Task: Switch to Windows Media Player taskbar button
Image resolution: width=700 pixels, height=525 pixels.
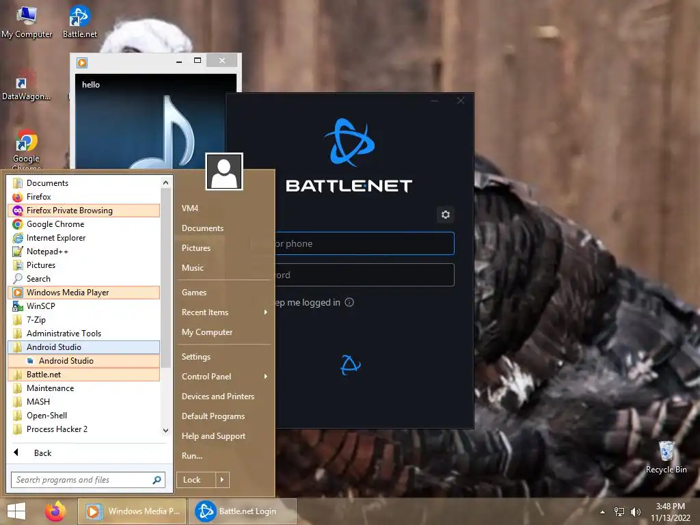Action: pyautogui.click(x=132, y=511)
